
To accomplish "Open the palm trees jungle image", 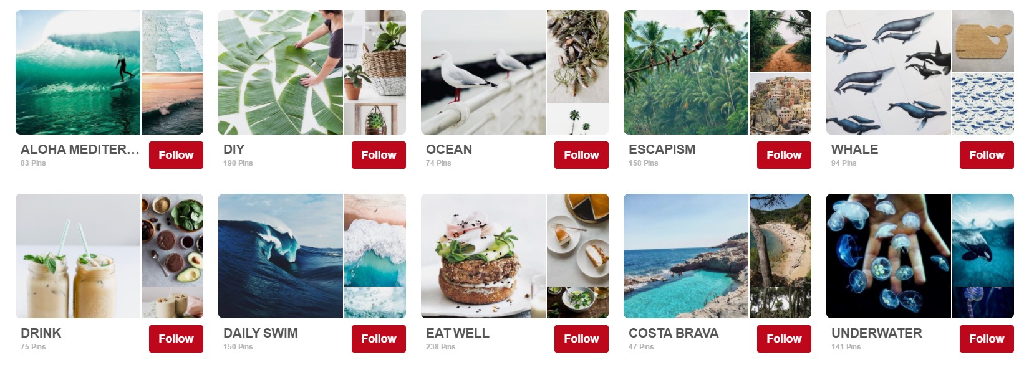I will [686, 72].
